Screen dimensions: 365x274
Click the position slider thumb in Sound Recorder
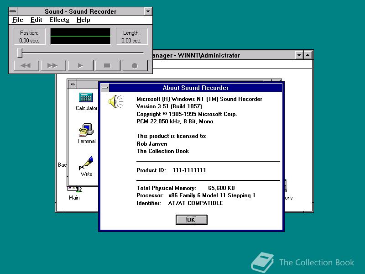20,53
